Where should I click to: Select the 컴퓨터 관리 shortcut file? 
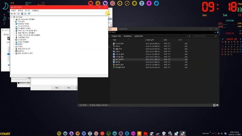[119, 65]
